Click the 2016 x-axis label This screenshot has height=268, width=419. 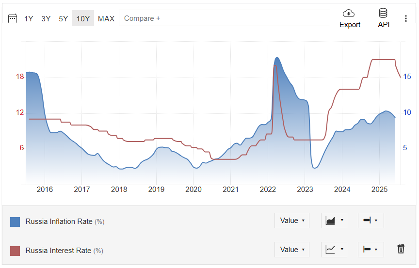click(x=45, y=189)
